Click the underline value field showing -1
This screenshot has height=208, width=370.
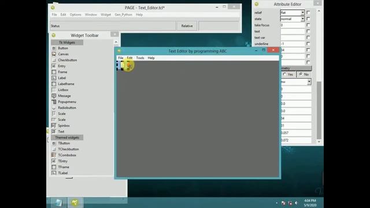(x=293, y=44)
